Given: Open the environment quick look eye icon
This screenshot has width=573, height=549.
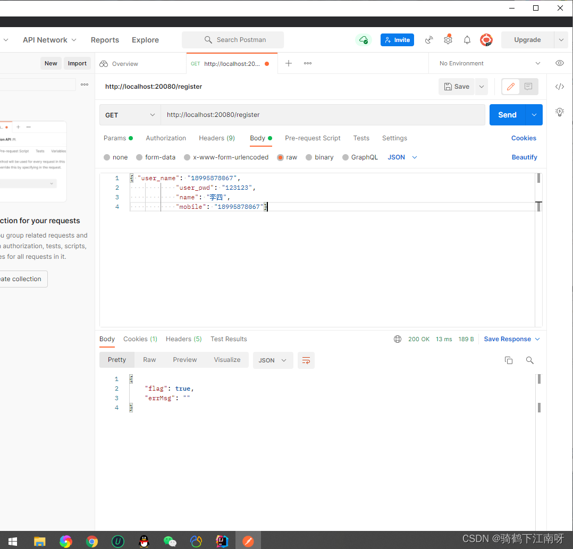Looking at the screenshot, I should coord(560,63).
